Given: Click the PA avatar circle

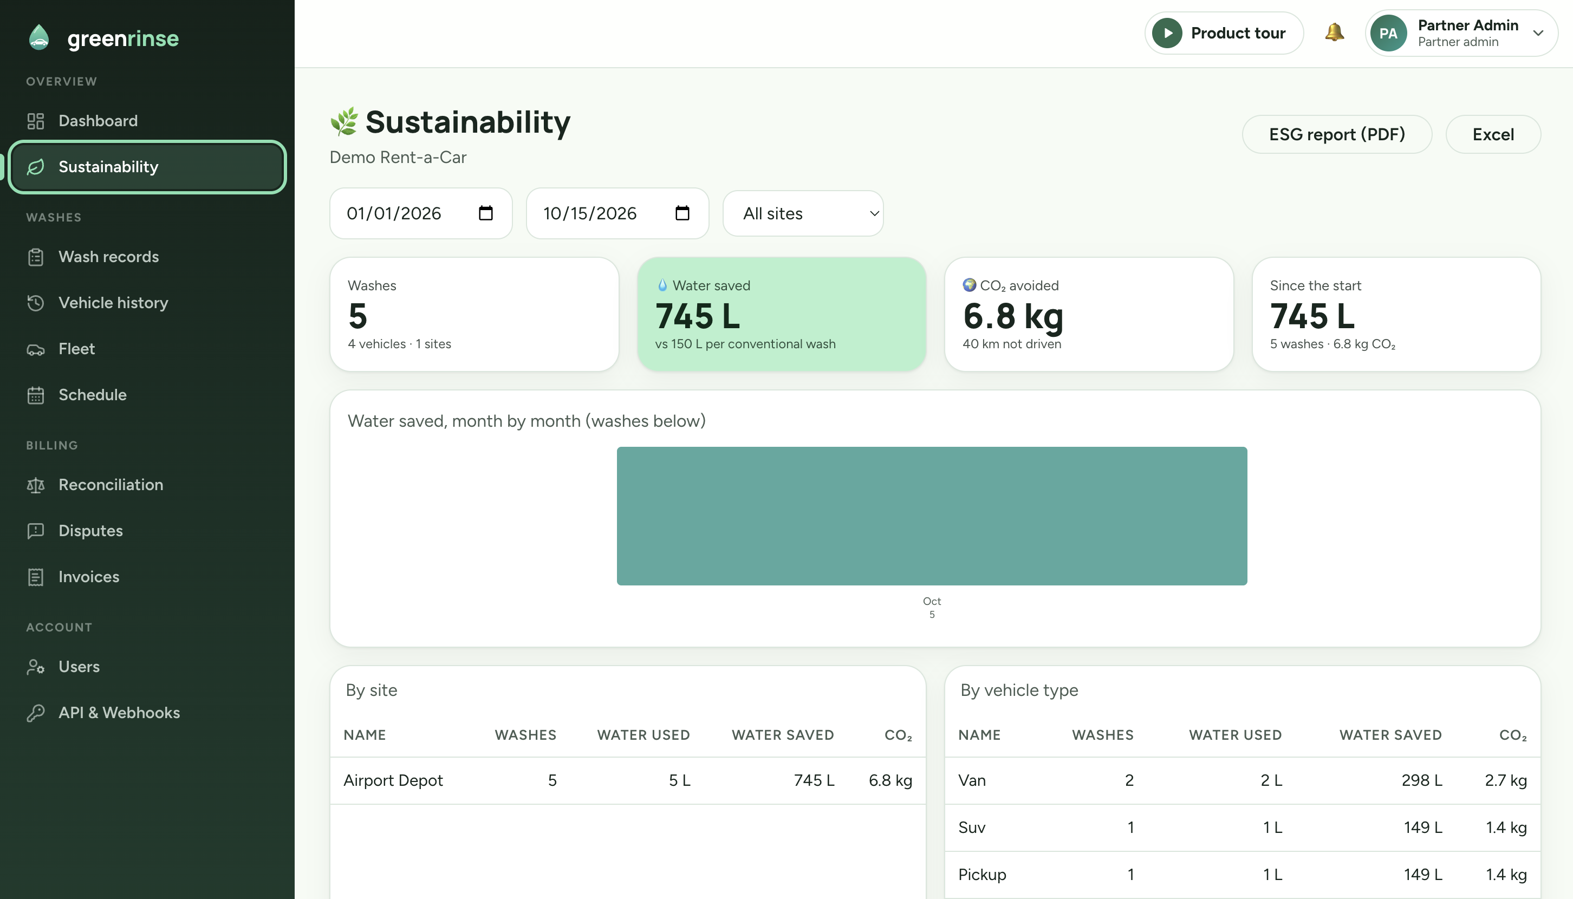Looking at the screenshot, I should pos(1388,34).
